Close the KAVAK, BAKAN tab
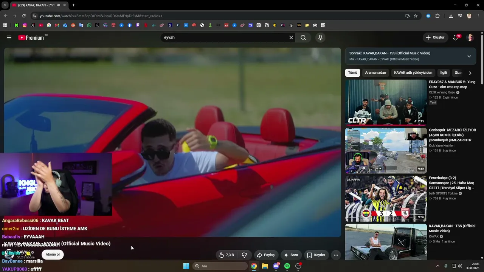Viewport: 484px width, 272px height. point(64,5)
